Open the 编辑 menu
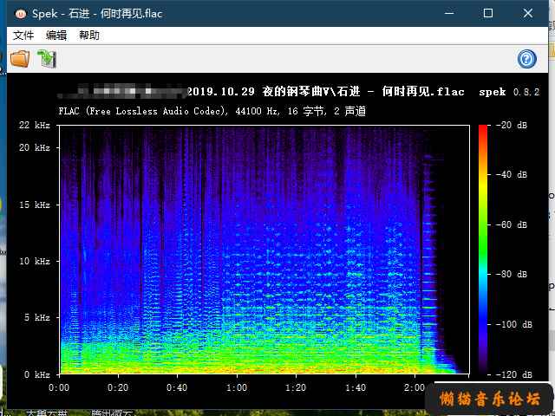 click(56, 36)
